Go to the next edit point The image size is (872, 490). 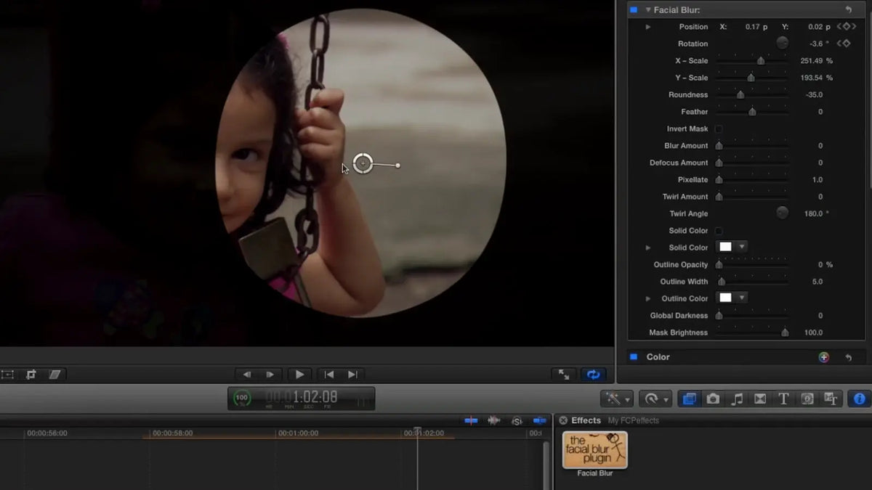tap(352, 375)
